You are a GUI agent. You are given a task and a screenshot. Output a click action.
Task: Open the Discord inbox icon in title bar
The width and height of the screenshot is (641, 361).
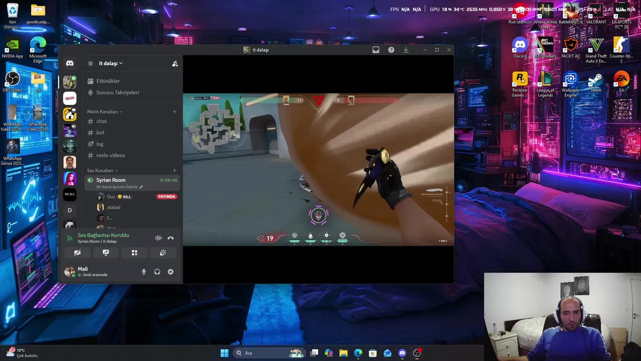click(376, 50)
